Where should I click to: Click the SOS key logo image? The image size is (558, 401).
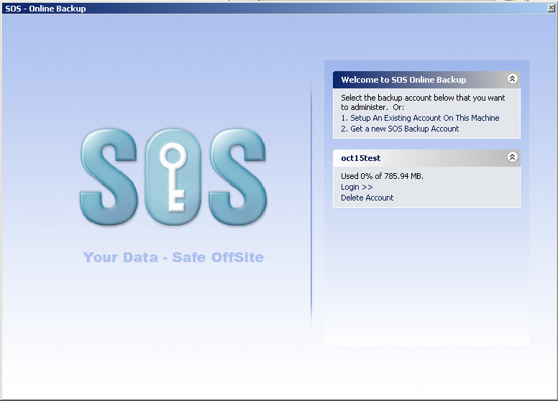coord(173,177)
